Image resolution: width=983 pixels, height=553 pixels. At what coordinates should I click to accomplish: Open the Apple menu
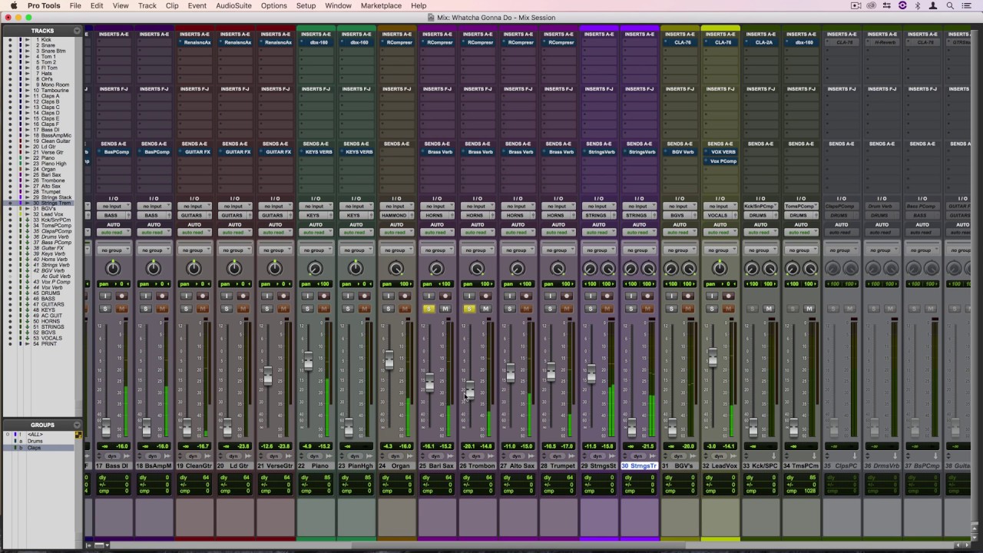(x=13, y=5)
